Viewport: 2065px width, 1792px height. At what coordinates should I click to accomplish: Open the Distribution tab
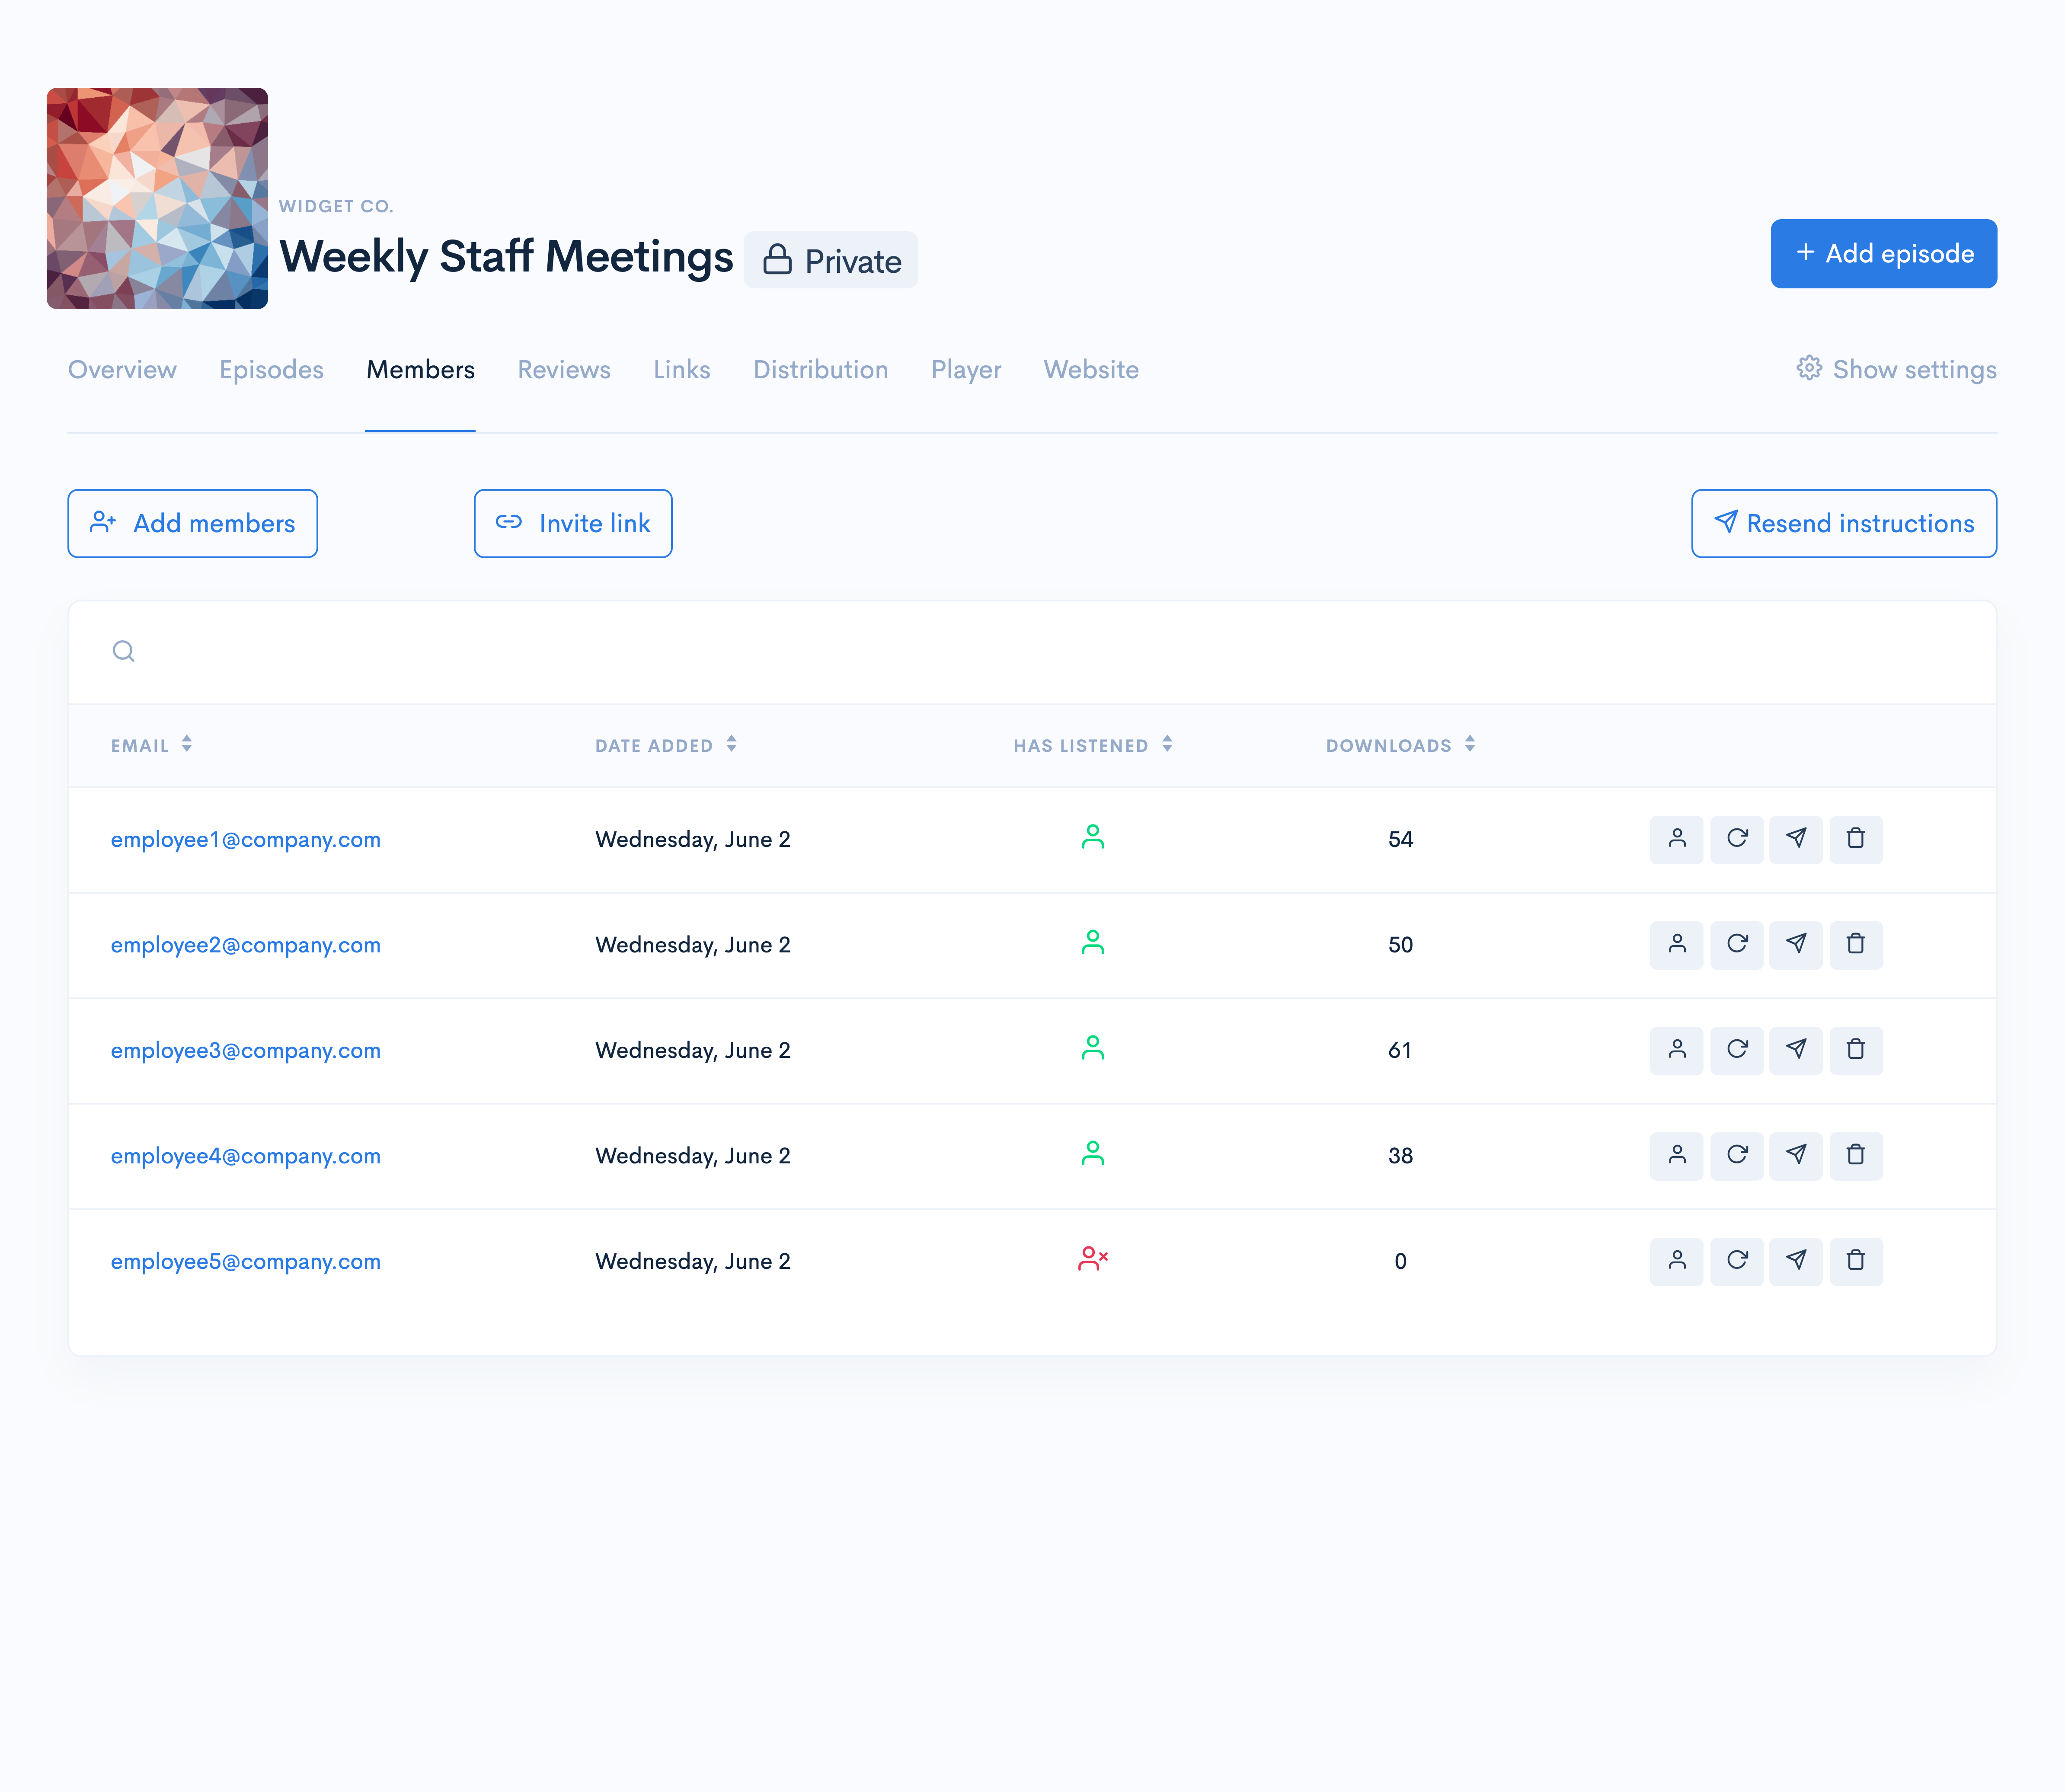point(820,370)
